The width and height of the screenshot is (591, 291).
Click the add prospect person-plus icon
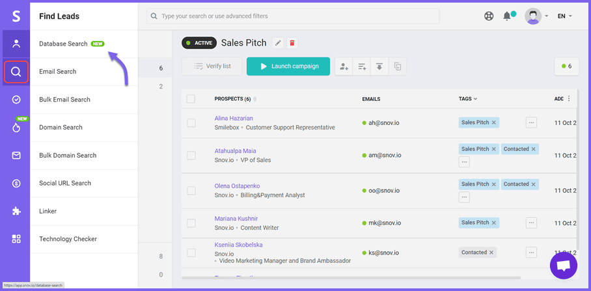coord(344,66)
